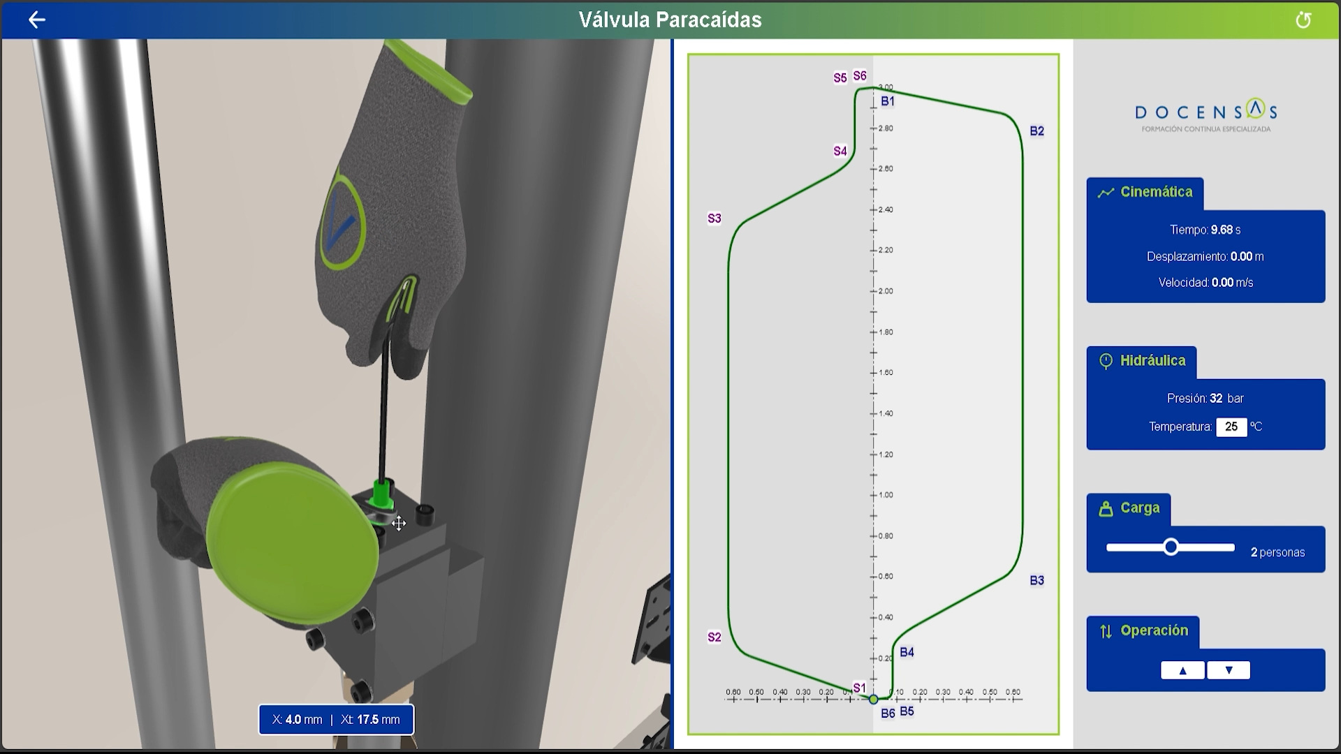Click the Temperatura input showing 25 °C

[1232, 427]
